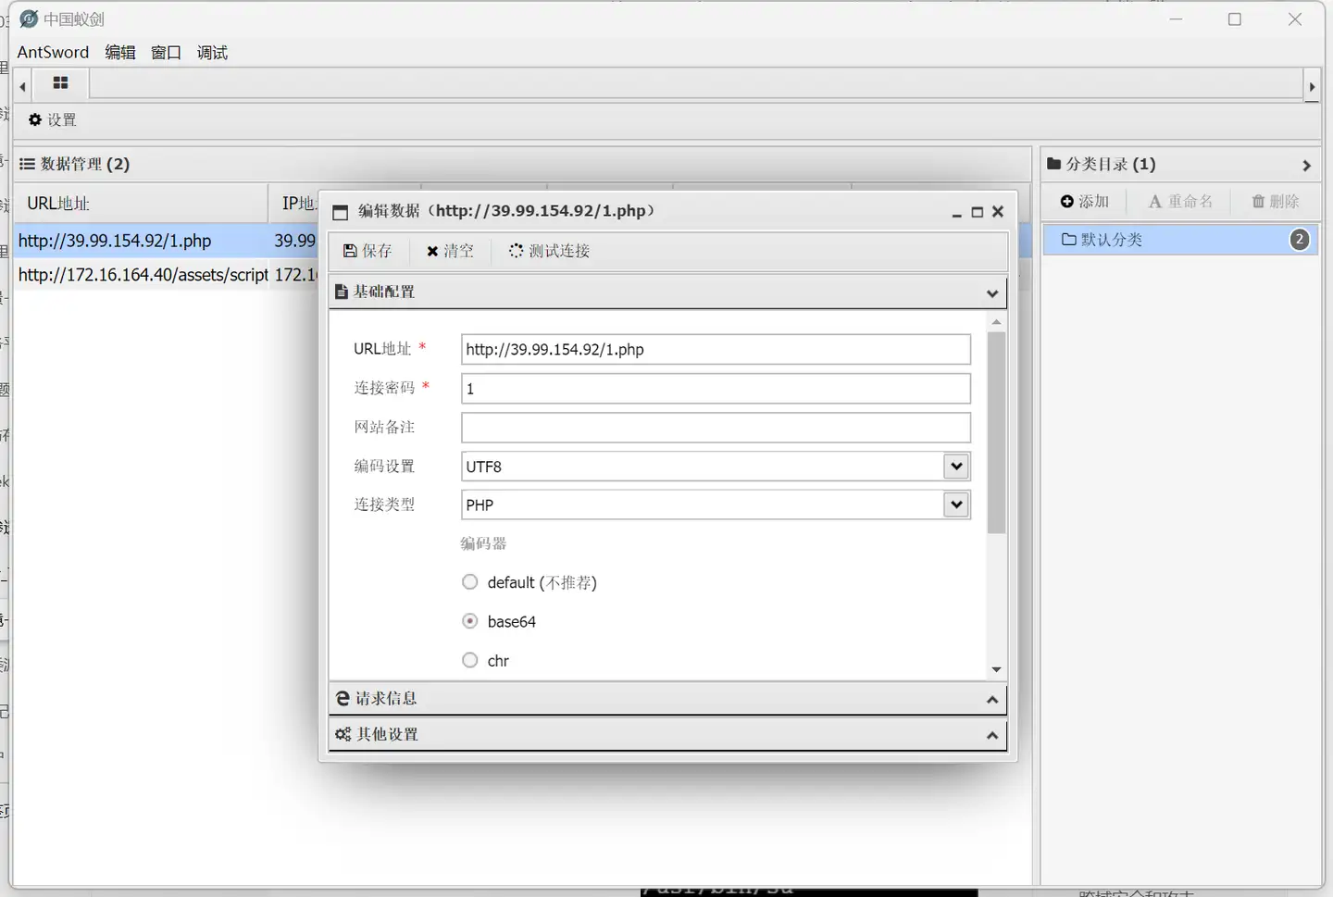
Task: Select the chr encoder
Action: [x=470, y=660]
